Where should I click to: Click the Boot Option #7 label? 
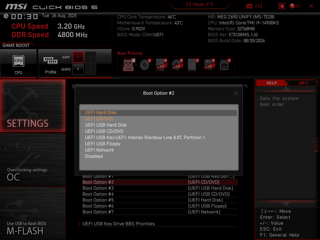point(98,212)
